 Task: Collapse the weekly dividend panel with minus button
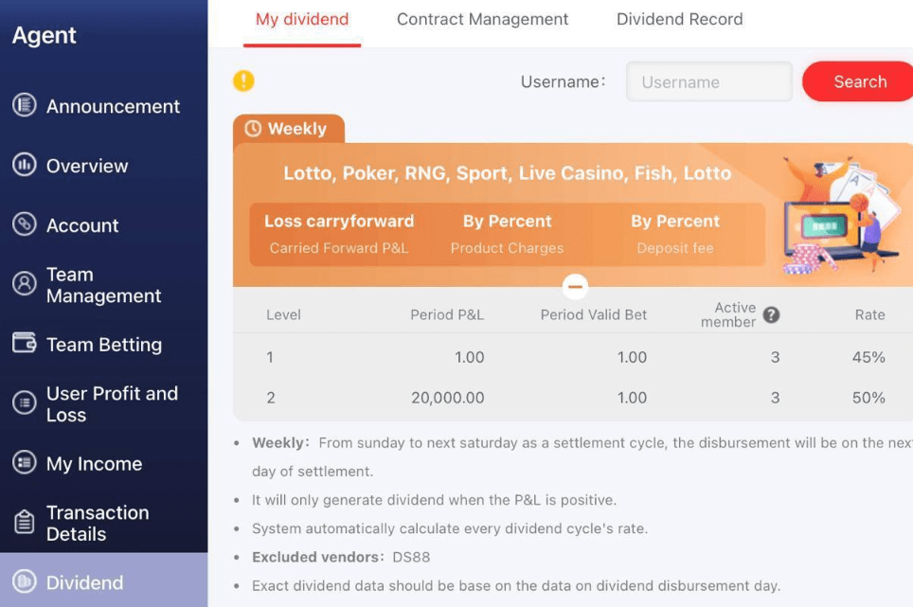pyautogui.click(x=575, y=286)
